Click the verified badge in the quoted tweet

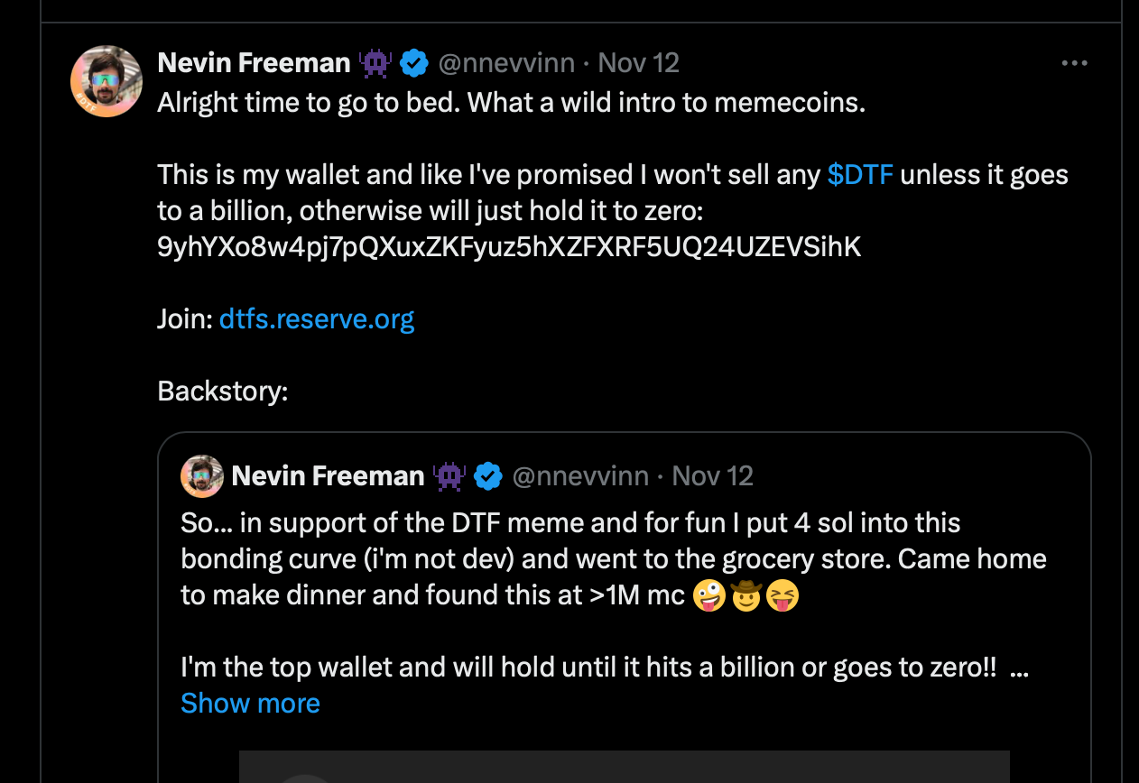coord(488,476)
